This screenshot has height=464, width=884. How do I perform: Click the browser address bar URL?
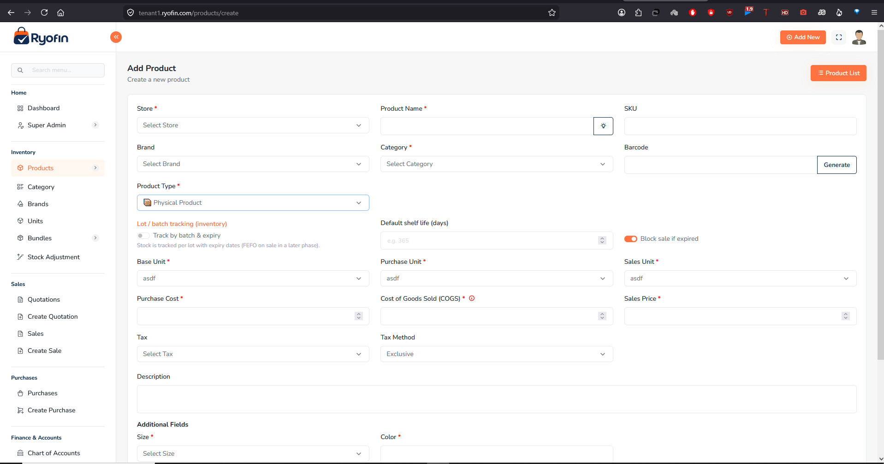189,13
